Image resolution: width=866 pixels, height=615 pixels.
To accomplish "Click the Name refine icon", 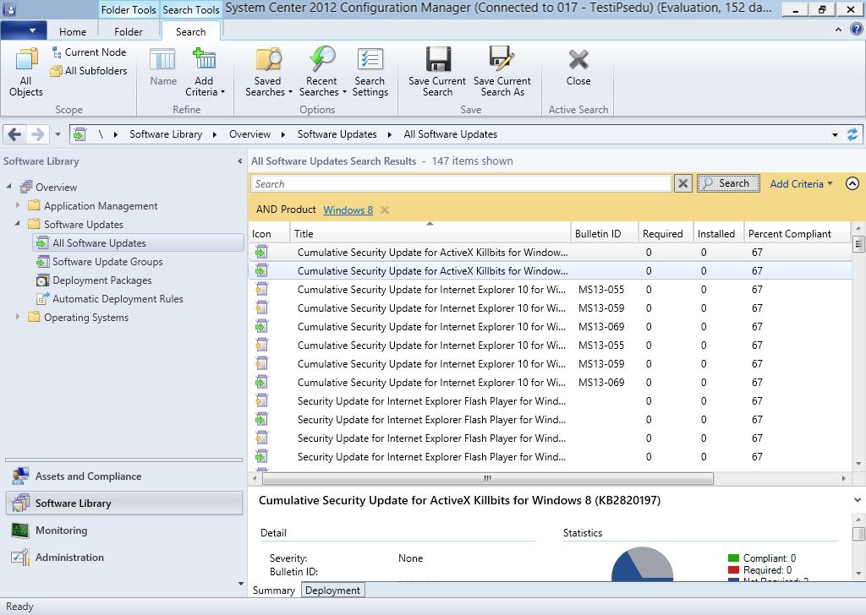I will [163, 68].
